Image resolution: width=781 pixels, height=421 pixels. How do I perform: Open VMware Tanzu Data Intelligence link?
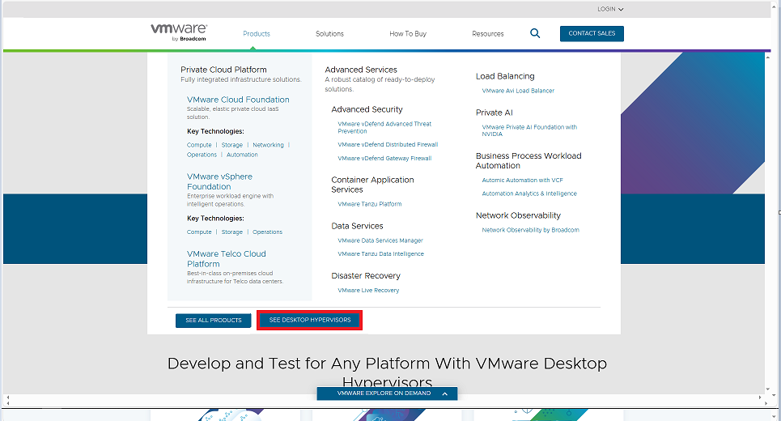381,254
